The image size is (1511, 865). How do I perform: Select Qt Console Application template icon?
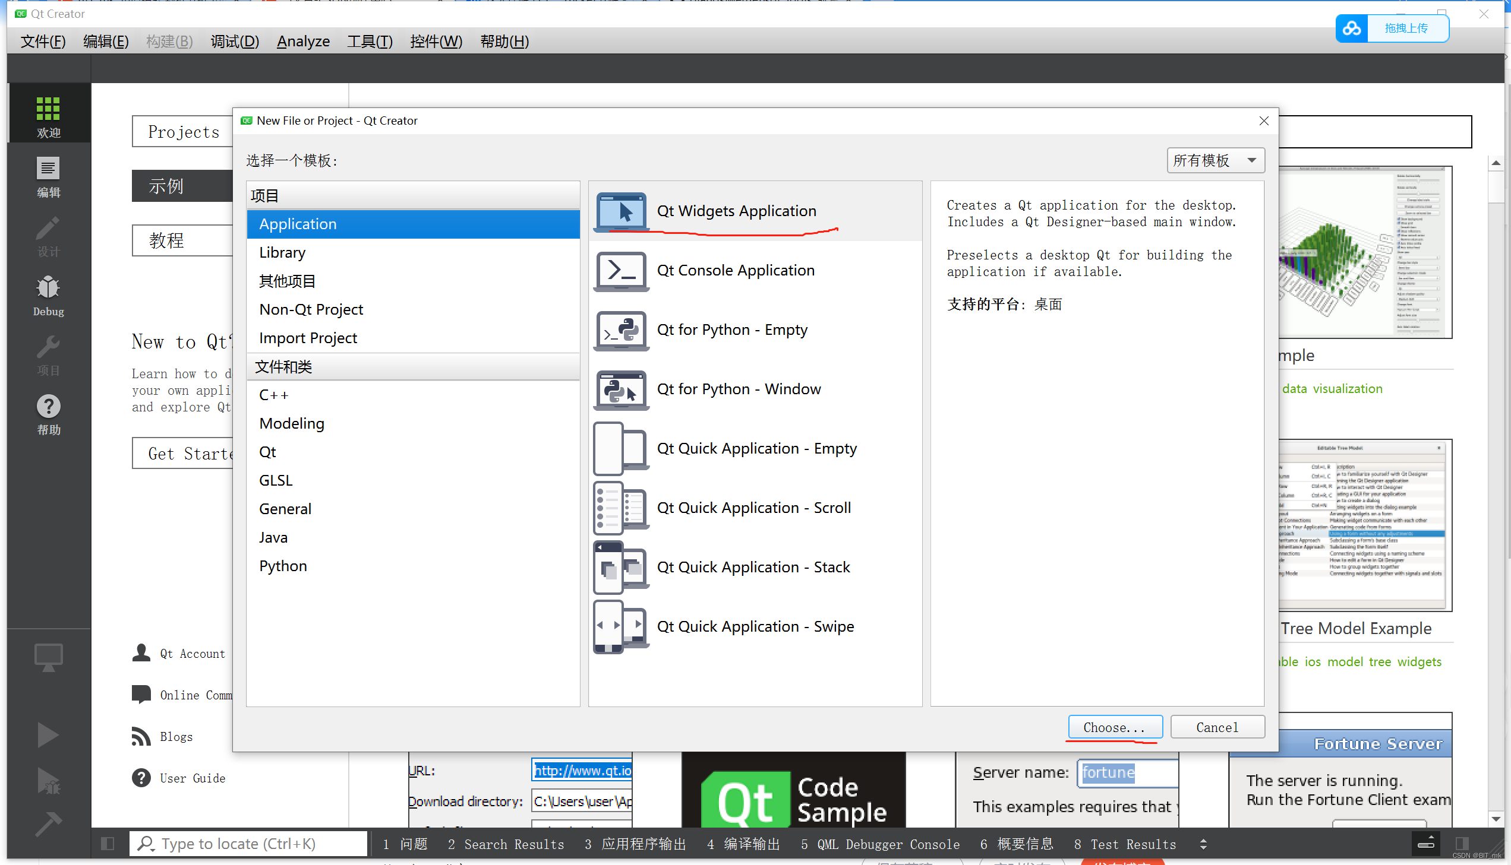[620, 271]
